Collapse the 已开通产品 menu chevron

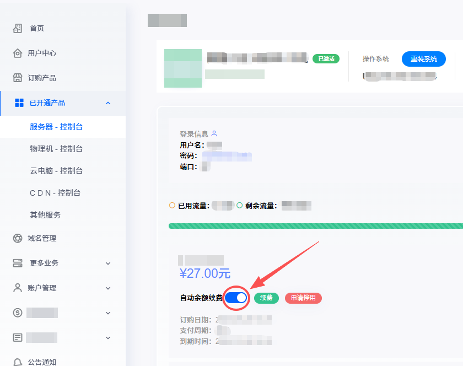[x=108, y=103]
